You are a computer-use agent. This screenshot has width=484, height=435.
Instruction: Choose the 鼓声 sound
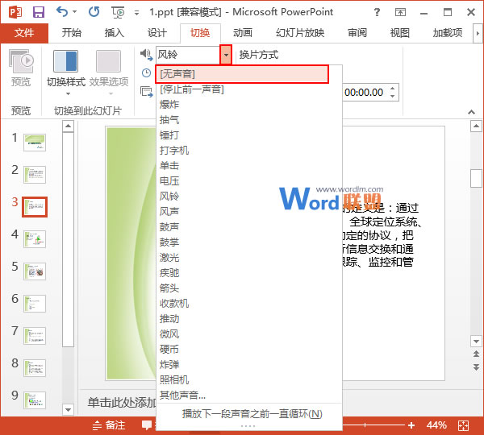click(x=249, y=227)
